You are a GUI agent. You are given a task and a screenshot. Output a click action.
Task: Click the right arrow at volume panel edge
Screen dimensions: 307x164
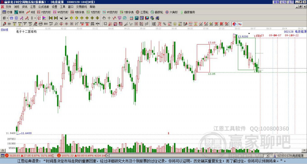pos(304,150)
